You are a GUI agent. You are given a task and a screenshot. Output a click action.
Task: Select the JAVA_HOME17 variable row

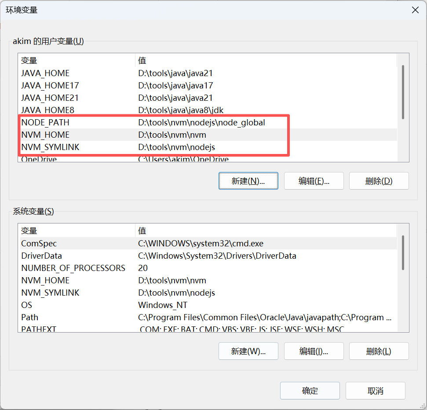click(x=50, y=85)
